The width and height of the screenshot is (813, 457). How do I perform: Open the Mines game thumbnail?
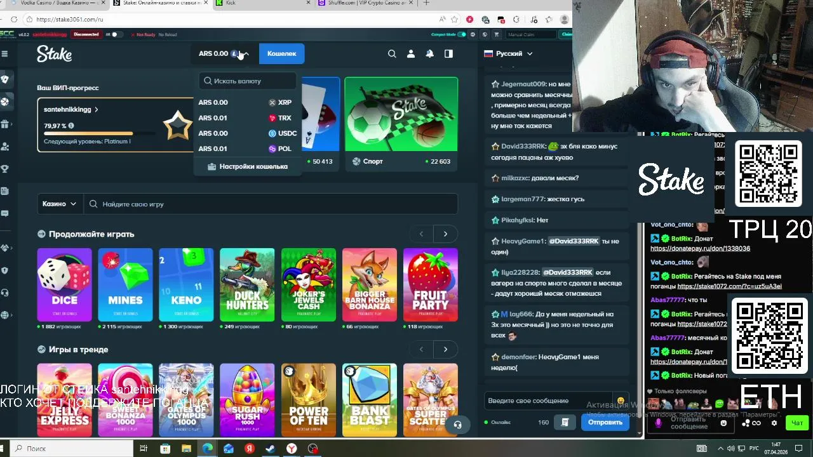(125, 285)
